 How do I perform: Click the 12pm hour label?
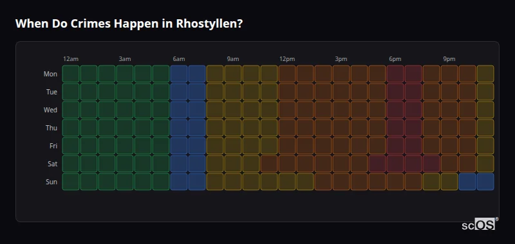click(x=287, y=59)
